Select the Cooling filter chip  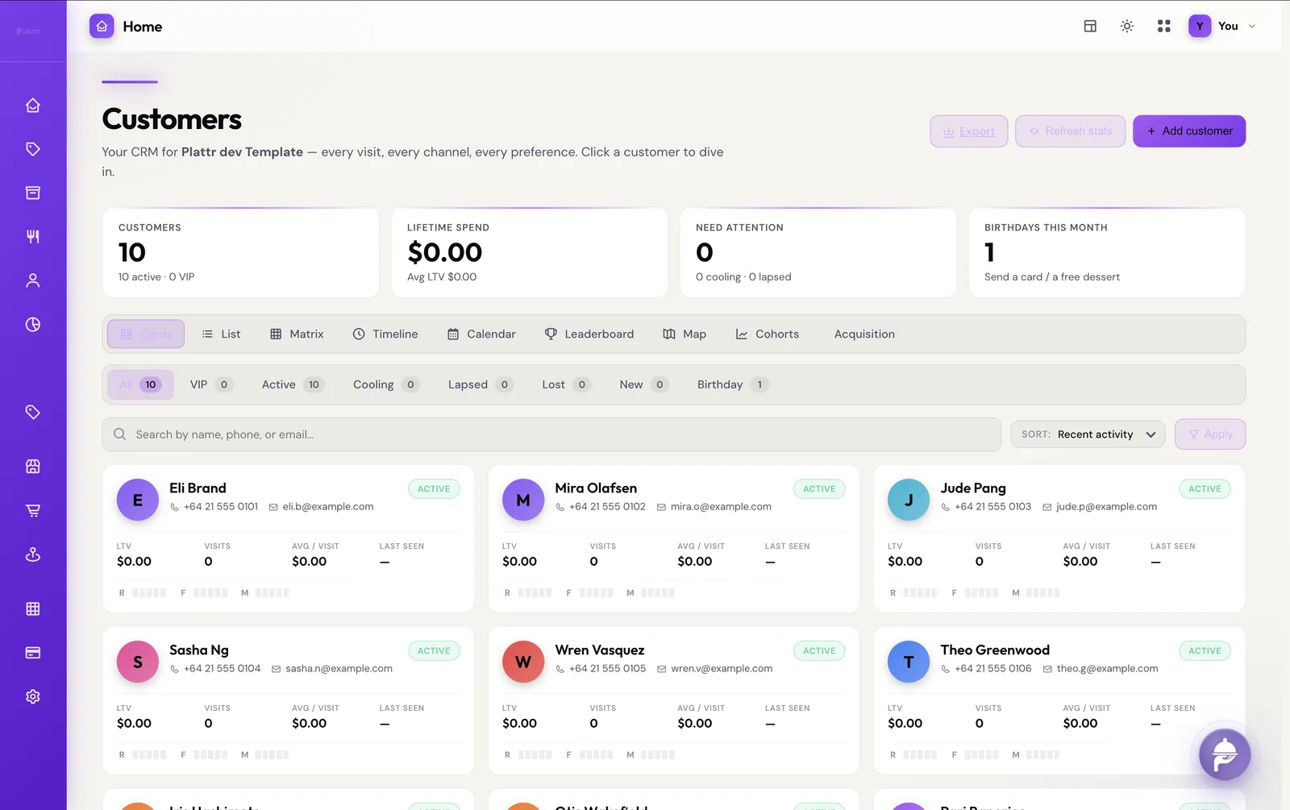coord(385,384)
